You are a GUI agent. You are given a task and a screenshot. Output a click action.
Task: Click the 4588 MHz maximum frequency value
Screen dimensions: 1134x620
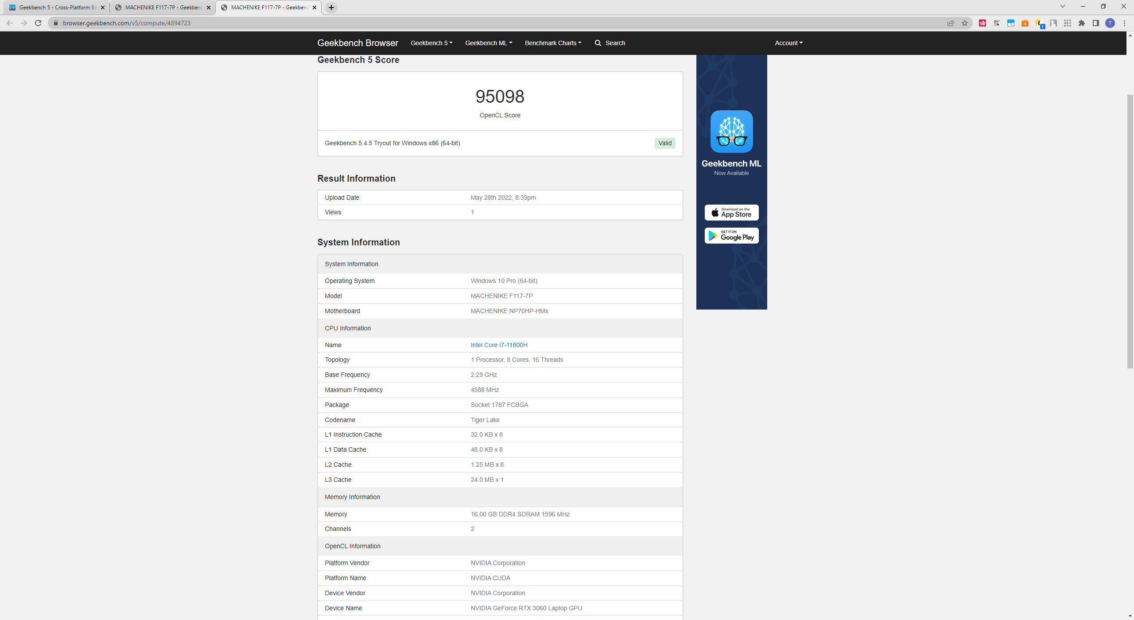point(485,390)
